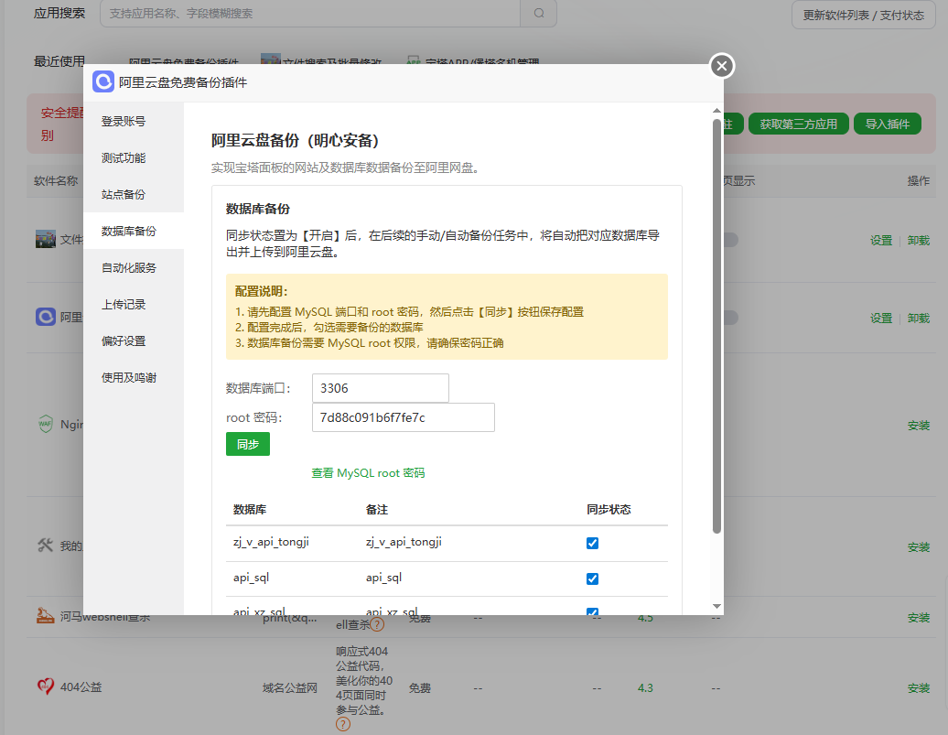948x735 pixels.
Task: Click the 河马webshell查杀 plugin icon
Action: click(44, 616)
